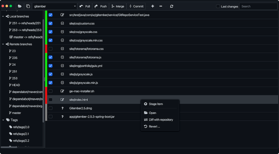Uncheck site/fotorama/fotorama.js checkbox

[51, 57]
